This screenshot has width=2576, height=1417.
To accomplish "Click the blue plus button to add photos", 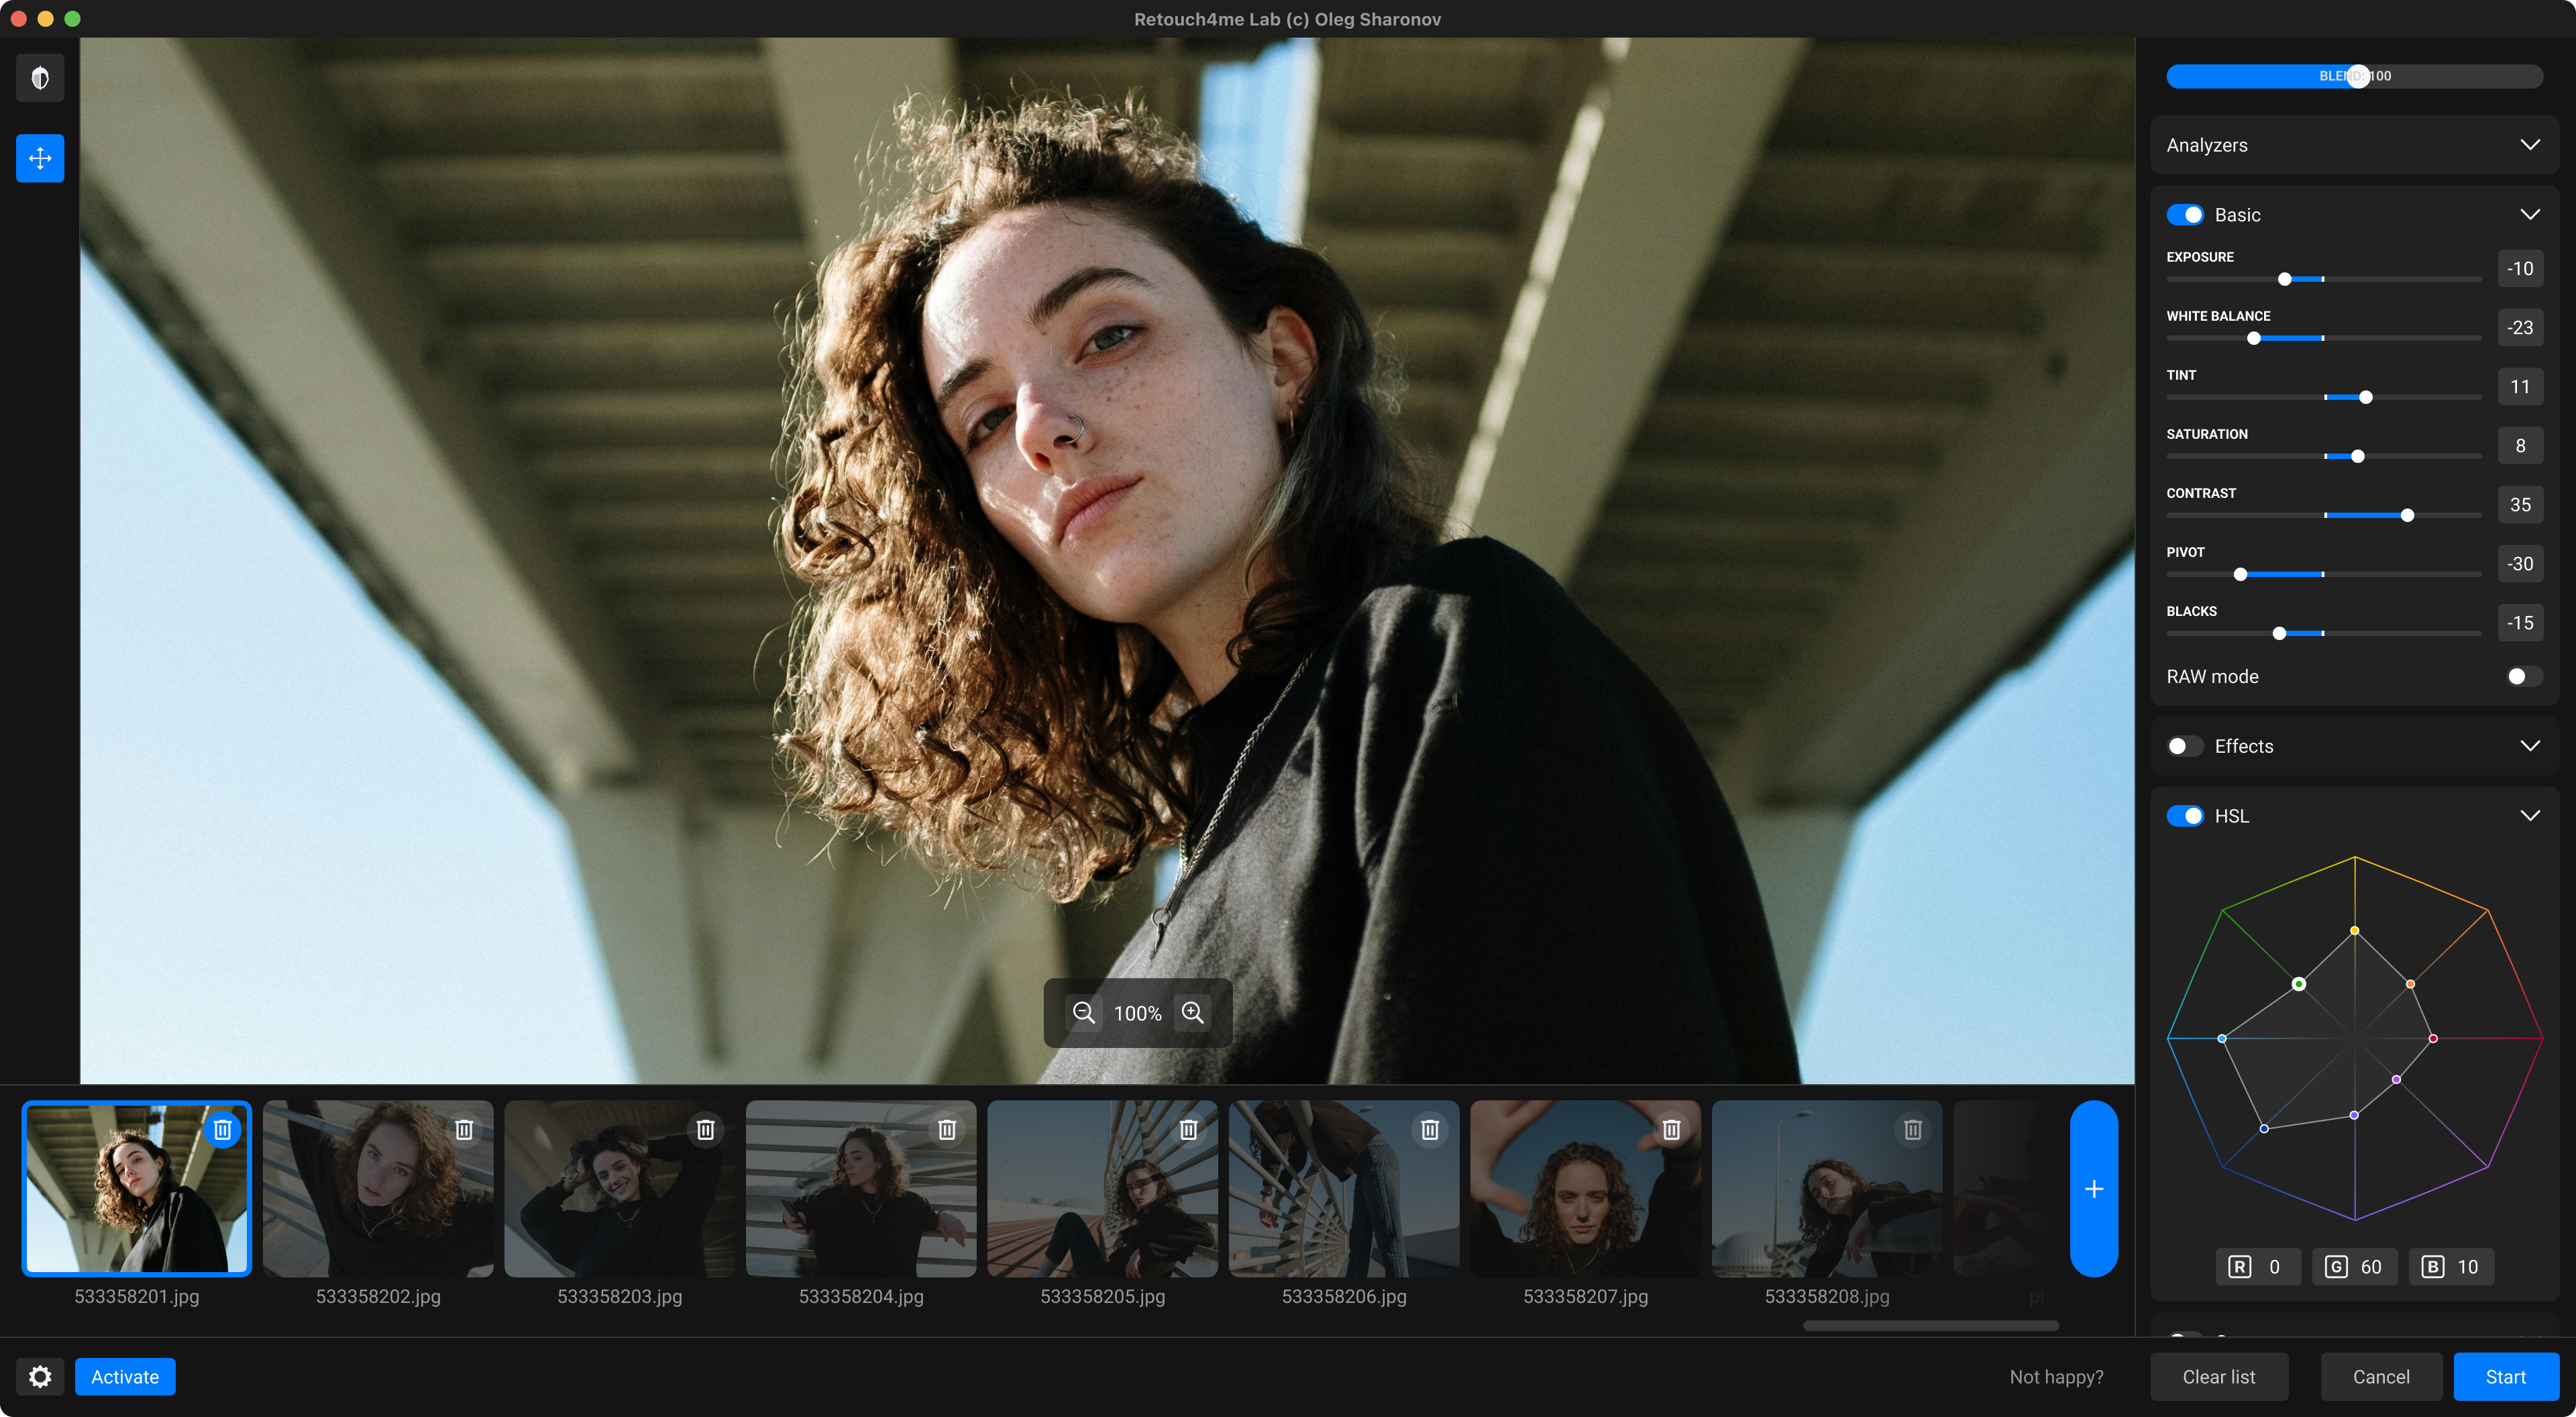I will pyautogui.click(x=2094, y=1189).
